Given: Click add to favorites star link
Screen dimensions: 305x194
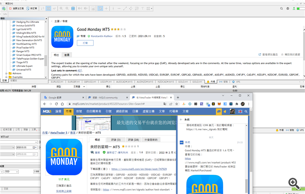Looking at the screenshot, I should coord(291,54).
